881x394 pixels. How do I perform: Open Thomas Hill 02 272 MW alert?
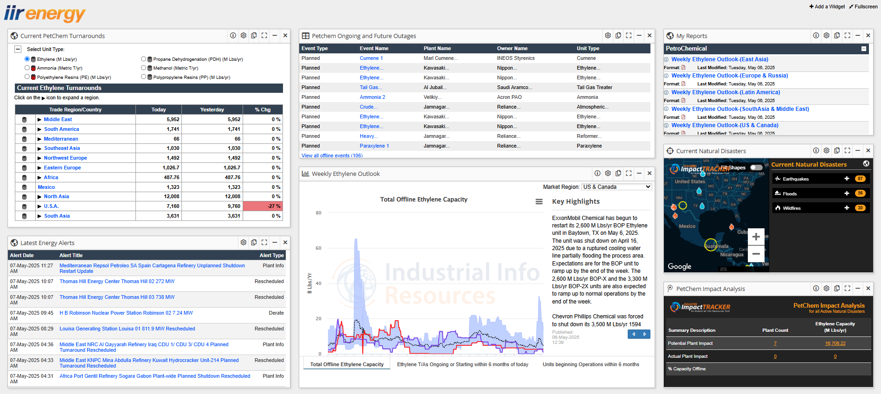(x=117, y=281)
